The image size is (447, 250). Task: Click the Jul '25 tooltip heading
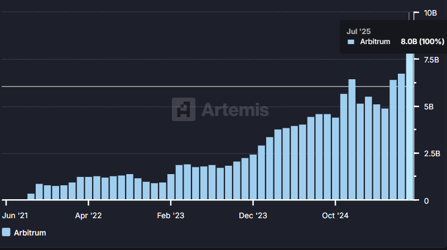click(x=359, y=31)
